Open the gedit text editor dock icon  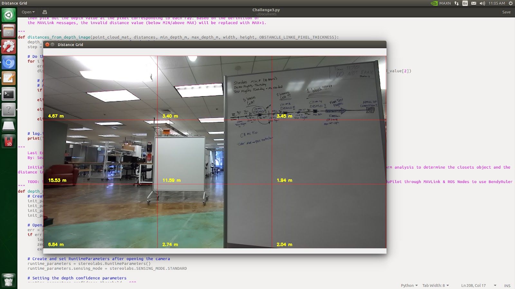pos(9,78)
